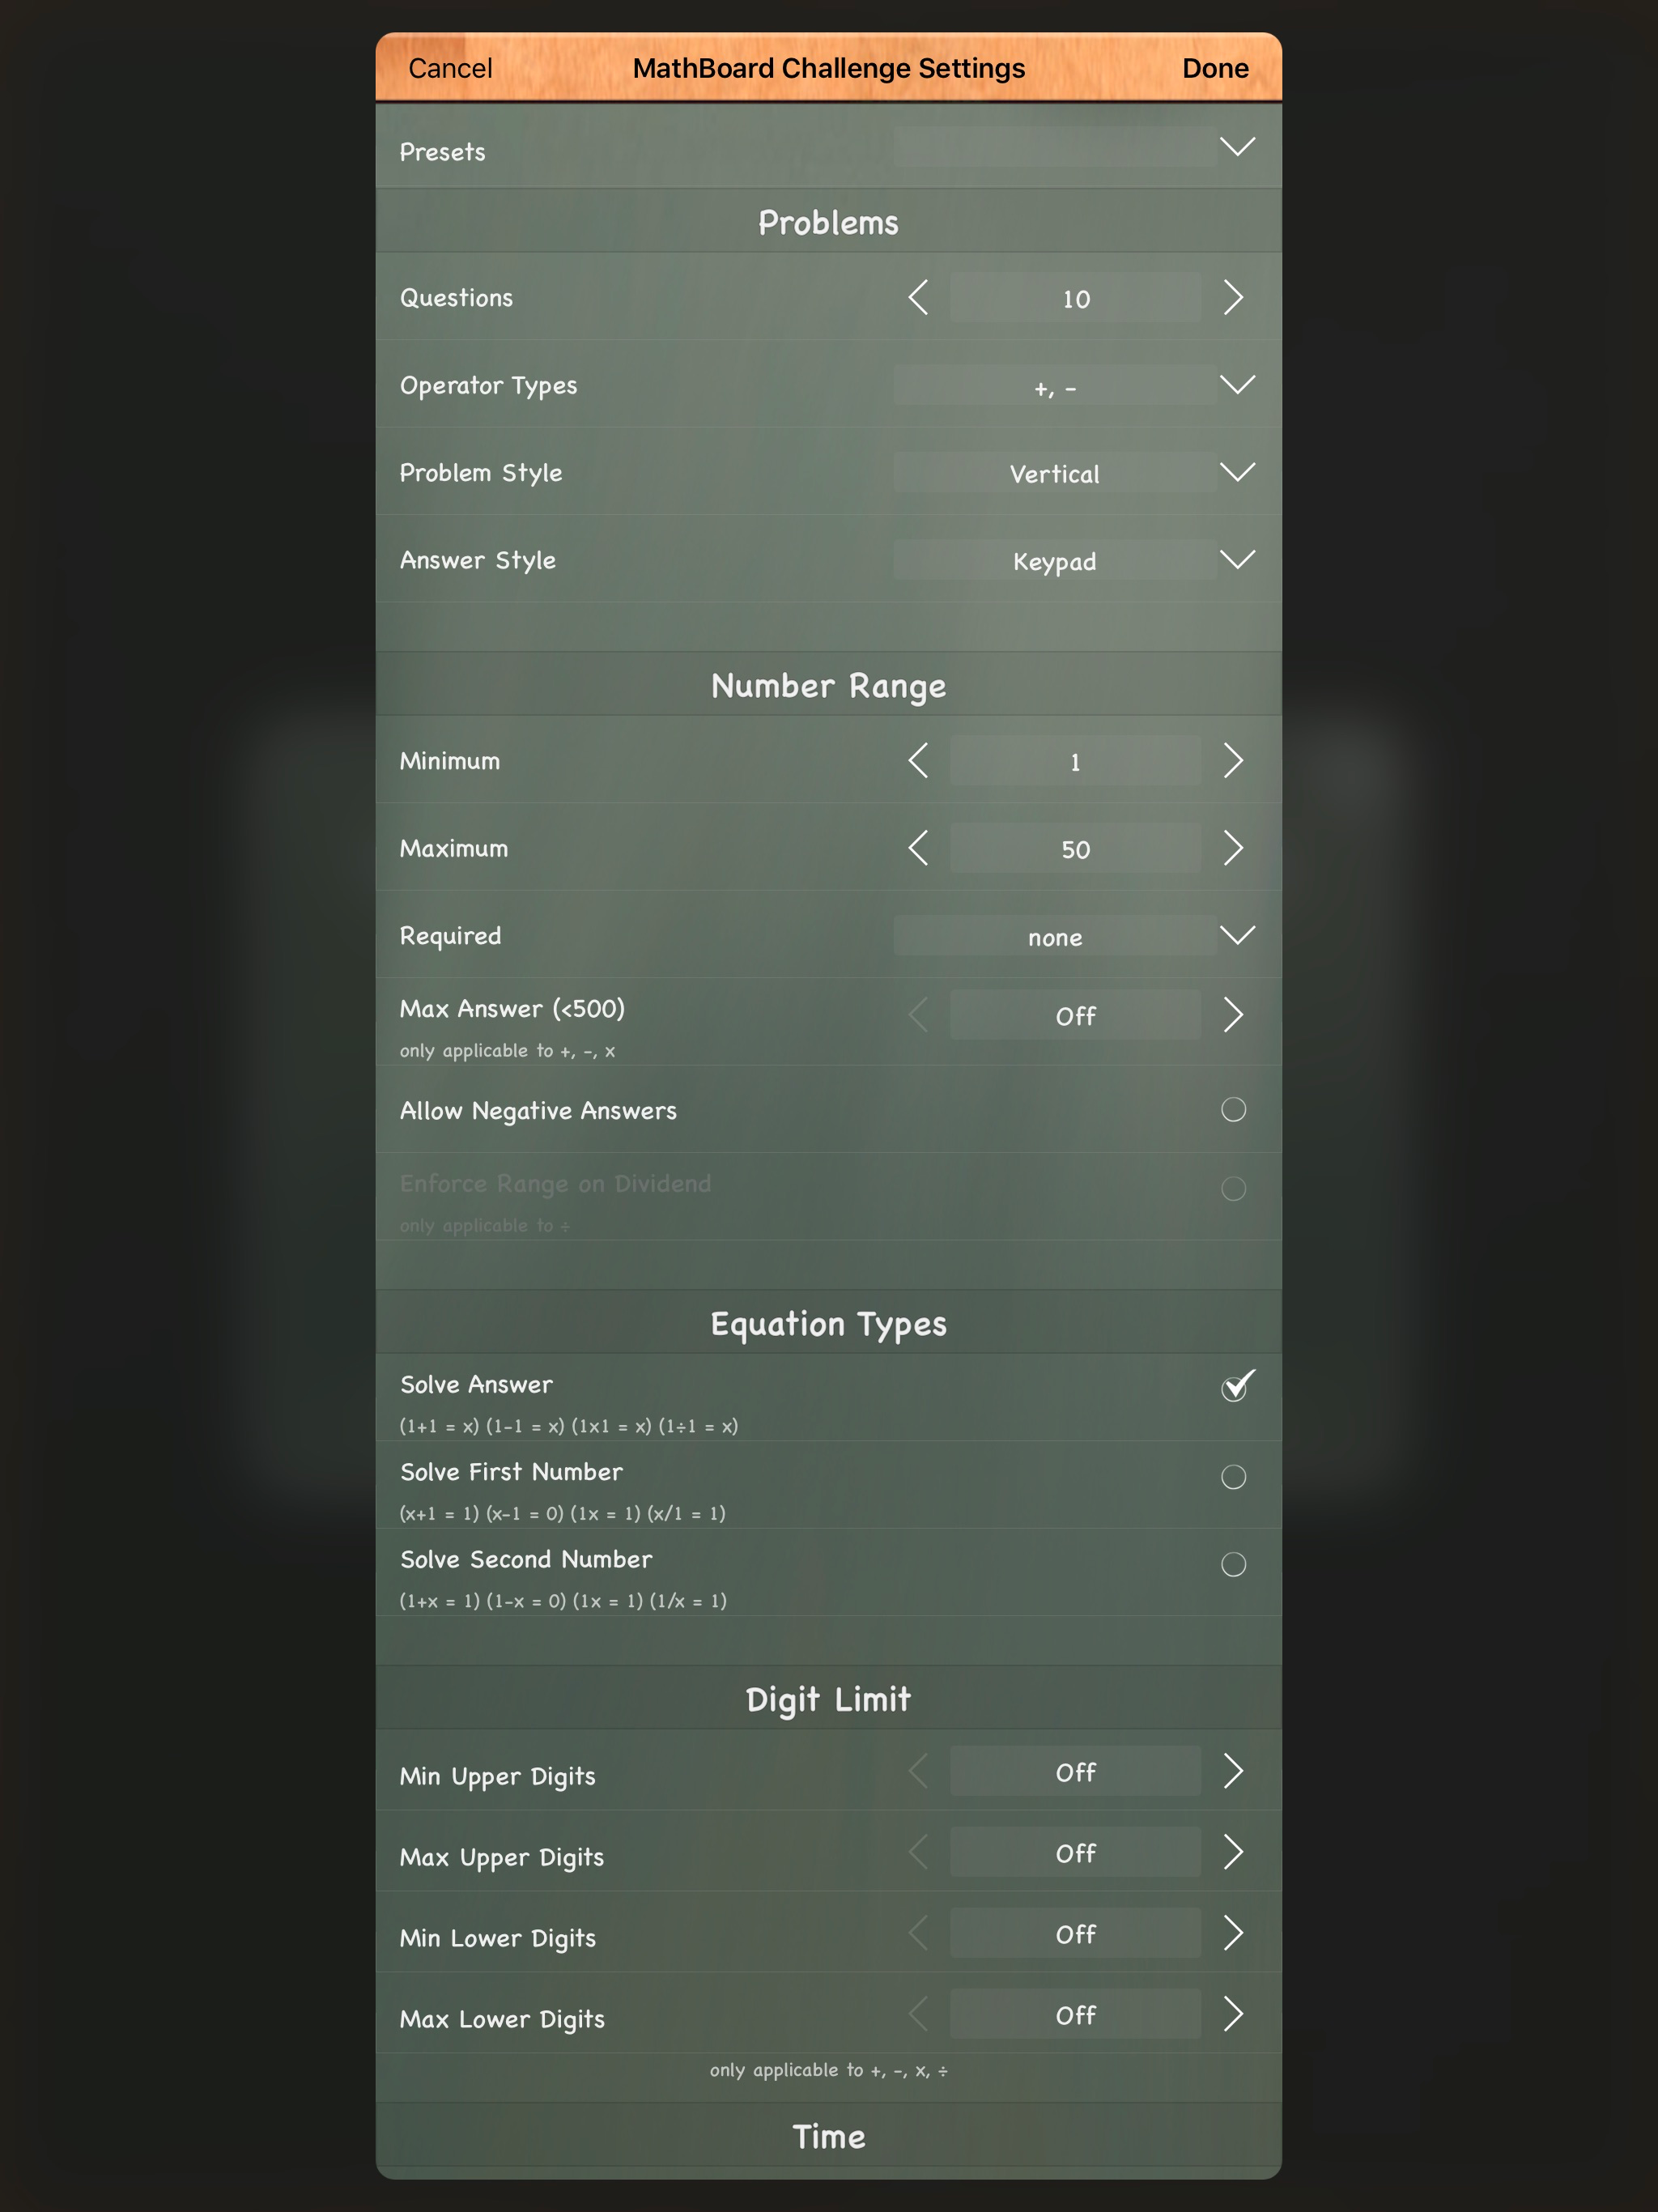
Task: Increase Max Answer with right arrow
Action: [x=1233, y=1015]
